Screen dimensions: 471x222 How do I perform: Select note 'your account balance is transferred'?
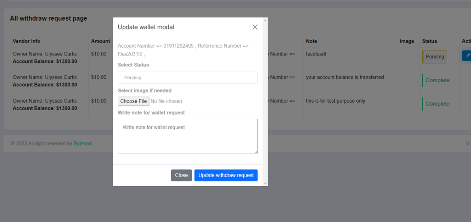coord(345,78)
